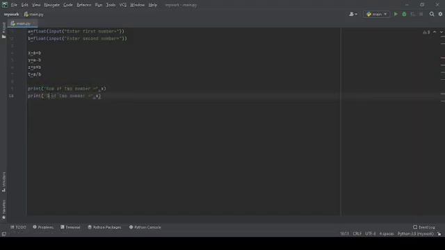Screen dimensions: 445x250
Task: Go to previous highlighted problem arrow
Action: (435, 32)
